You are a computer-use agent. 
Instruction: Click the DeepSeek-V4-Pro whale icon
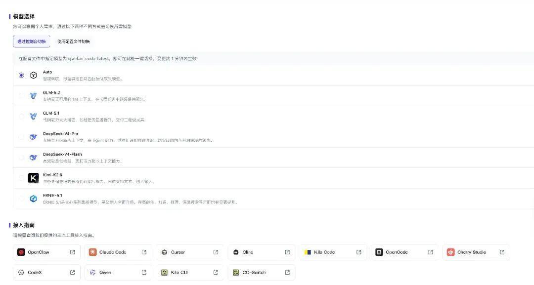coord(34,137)
